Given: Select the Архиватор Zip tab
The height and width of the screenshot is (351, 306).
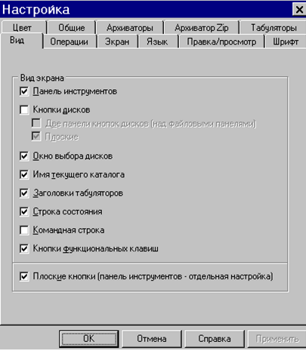Looking at the screenshot, I should pyautogui.click(x=202, y=27).
